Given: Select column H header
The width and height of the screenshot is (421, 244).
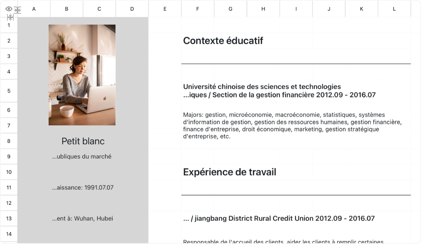Looking at the screenshot, I should [263, 9].
